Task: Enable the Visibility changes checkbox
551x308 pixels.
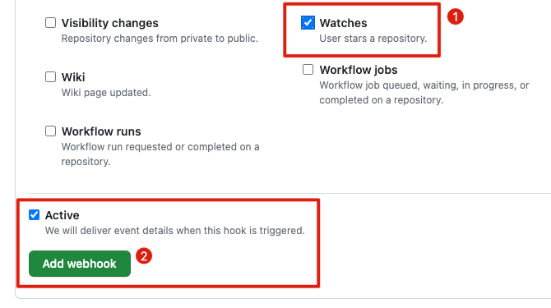Action: [51, 23]
